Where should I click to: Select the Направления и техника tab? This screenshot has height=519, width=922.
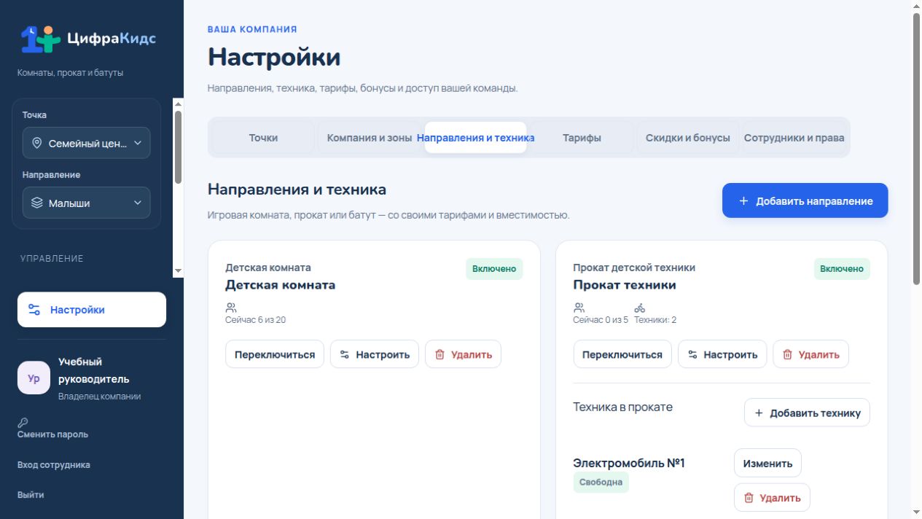[476, 138]
